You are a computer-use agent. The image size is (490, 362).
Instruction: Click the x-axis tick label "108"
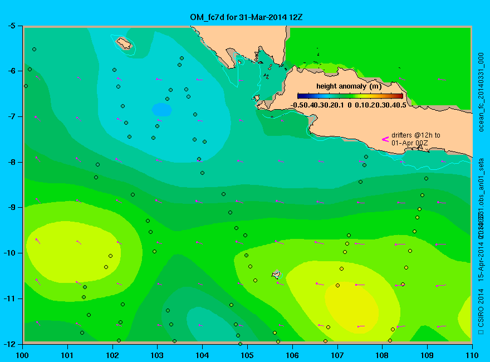click(x=382, y=355)
